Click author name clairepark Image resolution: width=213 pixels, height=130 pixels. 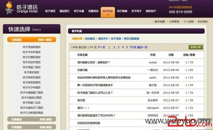[x=153, y=108]
